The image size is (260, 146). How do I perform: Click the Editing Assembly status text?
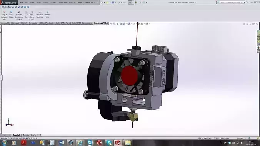[x=222, y=138]
